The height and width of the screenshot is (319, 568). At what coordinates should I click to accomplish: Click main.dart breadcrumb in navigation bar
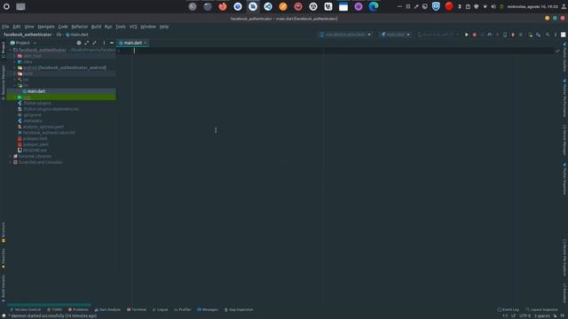point(77,35)
